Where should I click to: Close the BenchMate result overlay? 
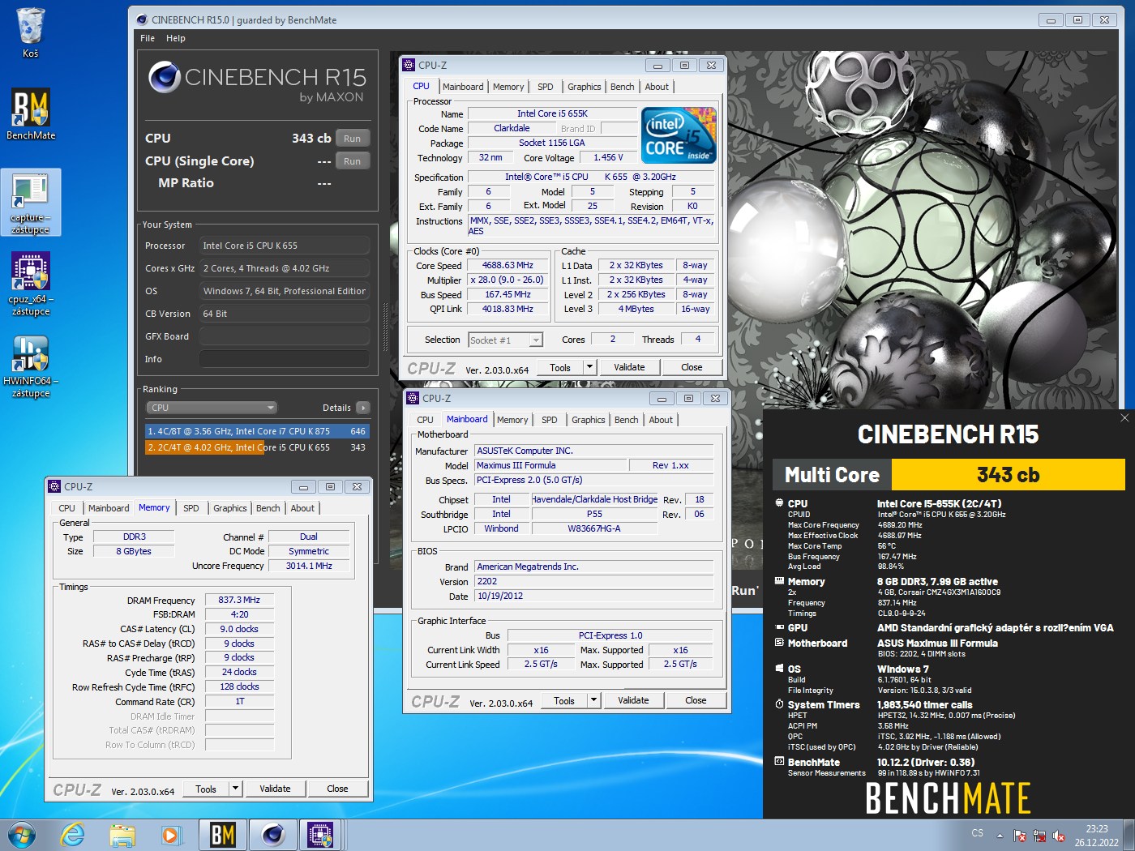pyautogui.click(x=1124, y=417)
